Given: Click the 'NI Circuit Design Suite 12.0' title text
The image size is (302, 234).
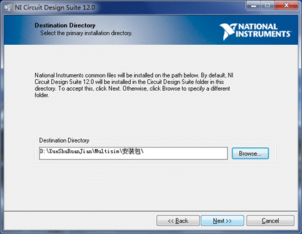Looking at the screenshot, I should tap(55, 8).
